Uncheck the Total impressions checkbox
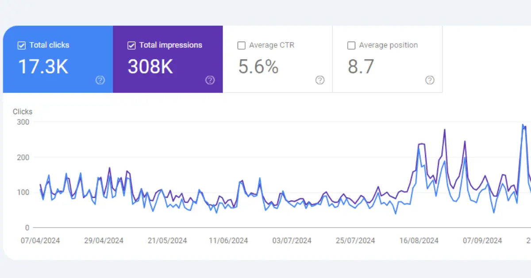The height and width of the screenshot is (278, 531). point(131,46)
